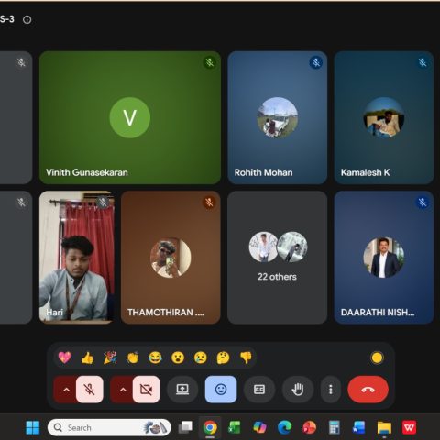Open File Explorer from the taskbar
Image resolution: width=440 pixels, height=440 pixels.
384,427
